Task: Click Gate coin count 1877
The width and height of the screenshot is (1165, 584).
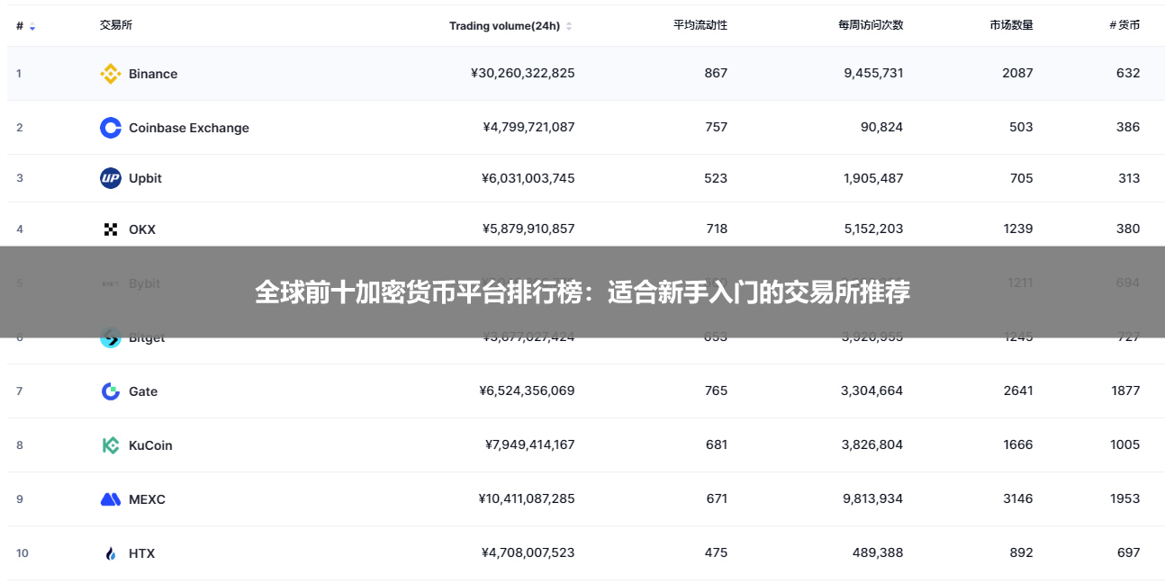Action: point(1125,391)
